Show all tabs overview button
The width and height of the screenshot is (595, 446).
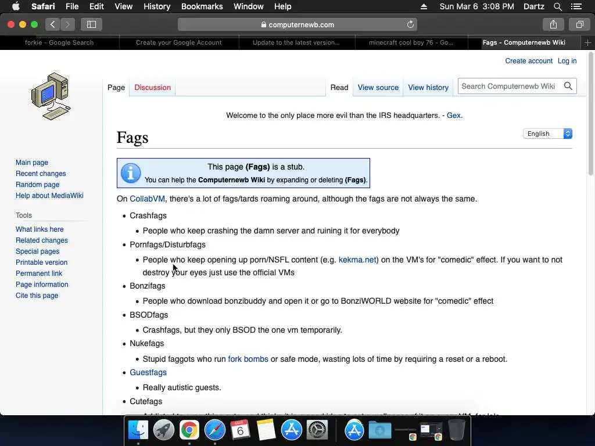[579, 24]
